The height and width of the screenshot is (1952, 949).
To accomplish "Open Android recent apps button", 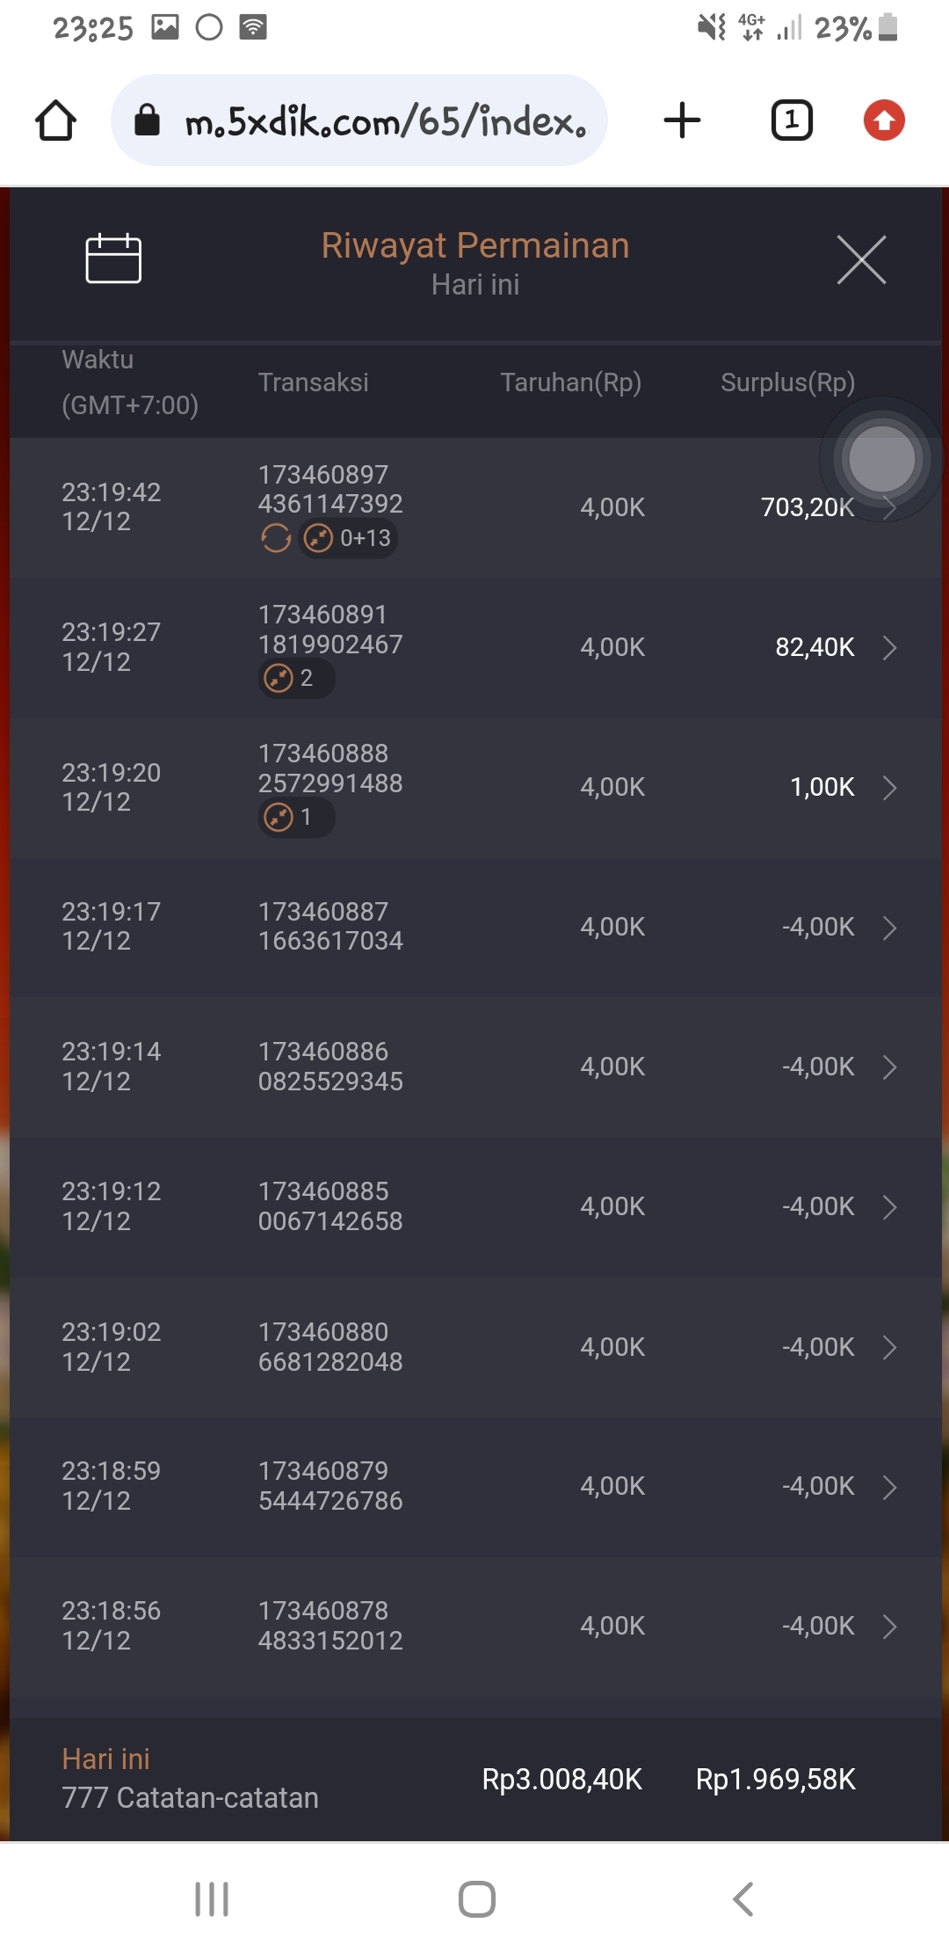I will [212, 1899].
